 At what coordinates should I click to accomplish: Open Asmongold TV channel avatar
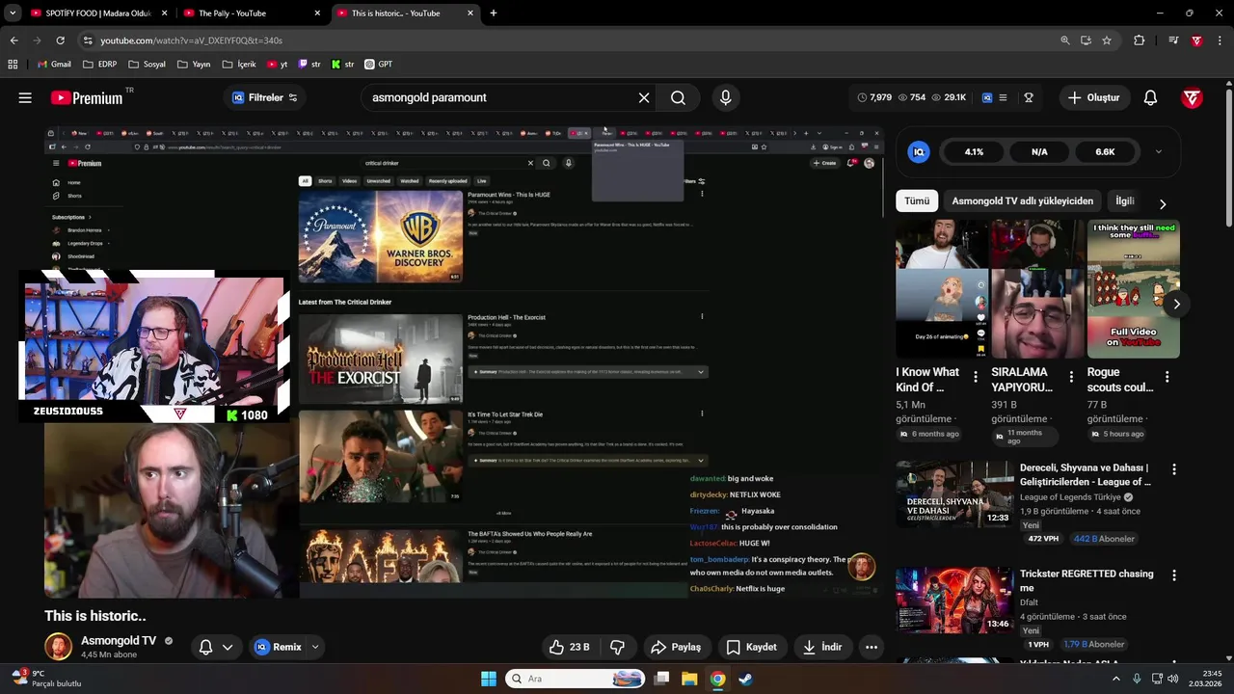coord(59,647)
